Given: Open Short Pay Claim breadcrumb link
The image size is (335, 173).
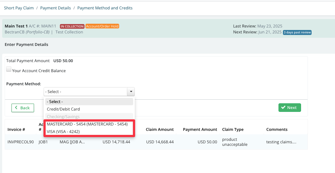Looking at the screenshot, I should coord(19,8).
